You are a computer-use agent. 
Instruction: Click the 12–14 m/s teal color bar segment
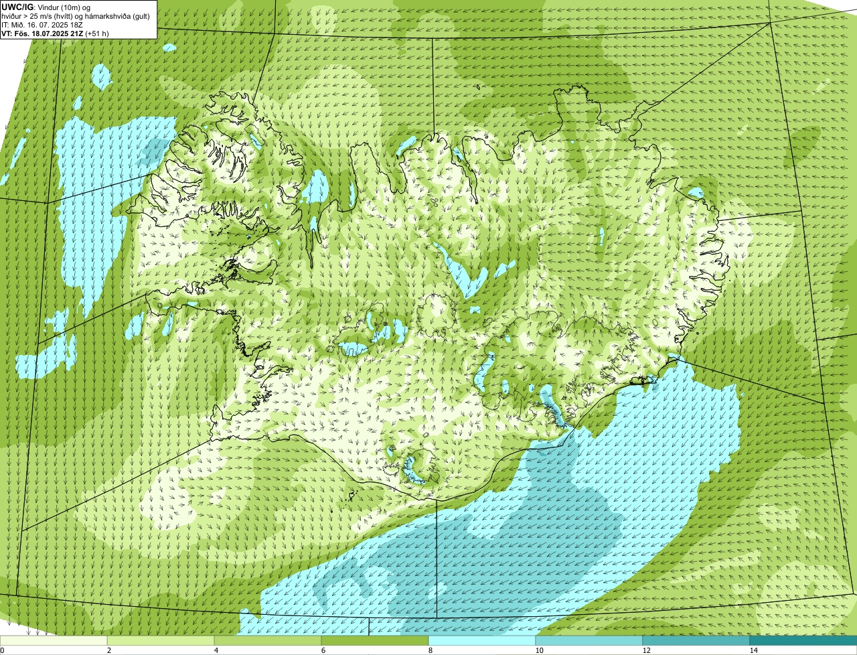(696, 640)
